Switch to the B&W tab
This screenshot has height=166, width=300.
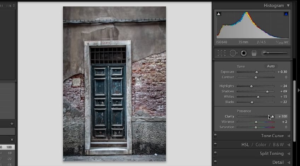(x=278, y=145)
